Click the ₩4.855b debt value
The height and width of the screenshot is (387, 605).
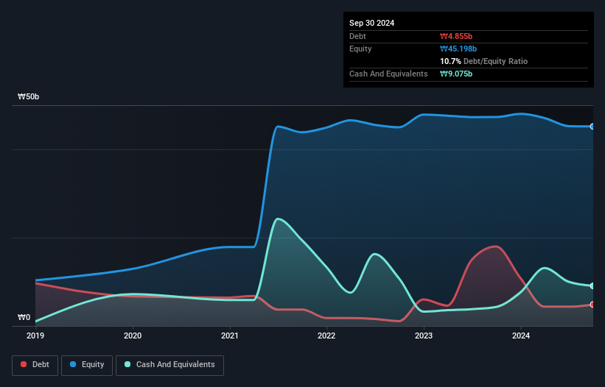(456, 36)
